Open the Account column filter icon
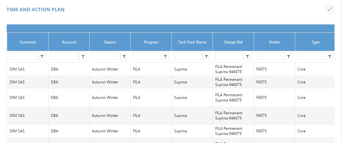This screenshot has width=342, height=143. coord(83,57)
